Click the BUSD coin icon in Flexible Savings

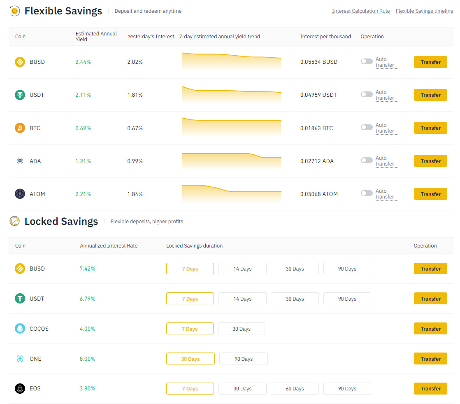20,62
